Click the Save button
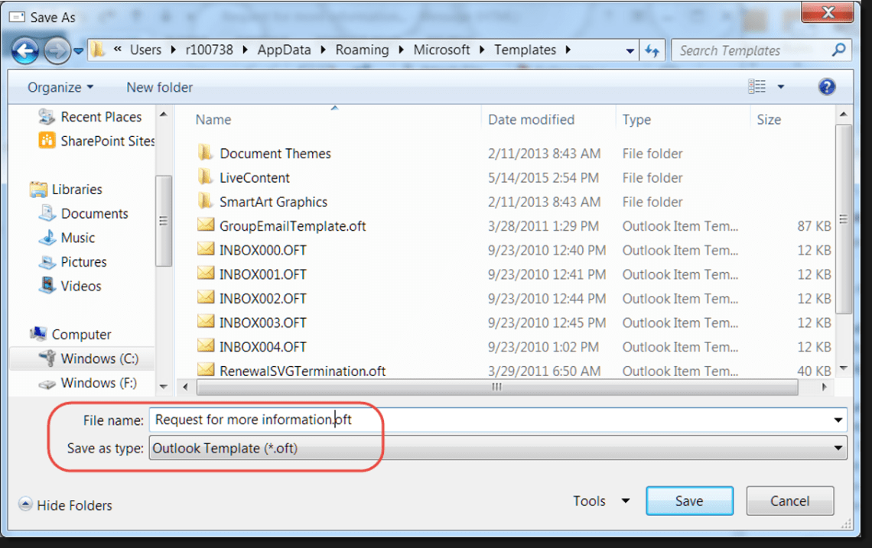The width and height of the screenshot is (872, 548). pyautogui.click(x=688, y=501)
